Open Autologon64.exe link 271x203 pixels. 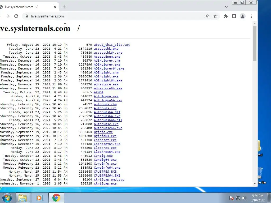click(x=108, y=100)
